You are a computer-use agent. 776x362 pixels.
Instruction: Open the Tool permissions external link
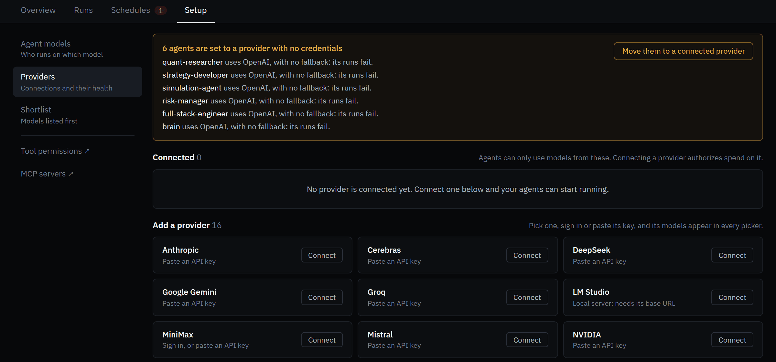55,151
